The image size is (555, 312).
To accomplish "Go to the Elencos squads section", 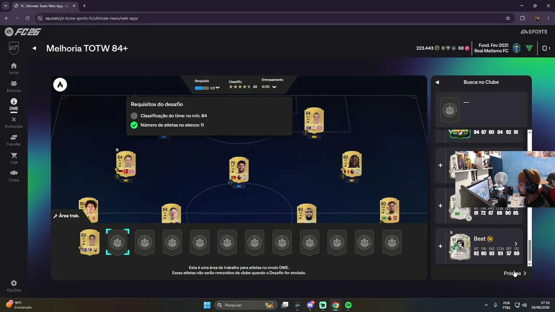I will (14, 86).
